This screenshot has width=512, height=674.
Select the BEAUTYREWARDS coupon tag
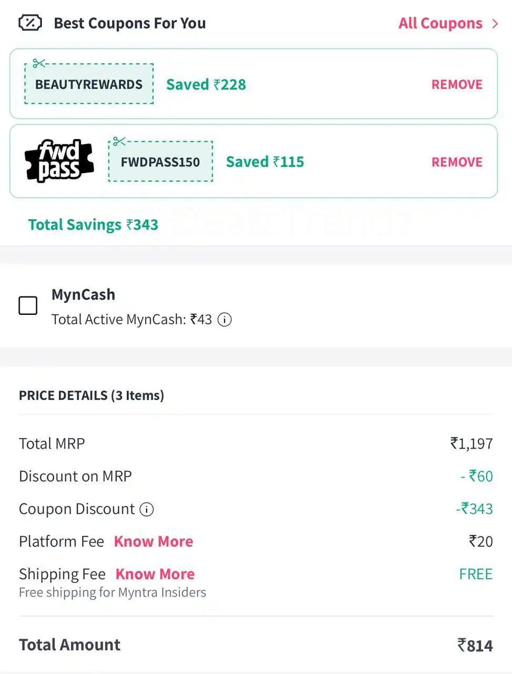[x=88, y=84]
